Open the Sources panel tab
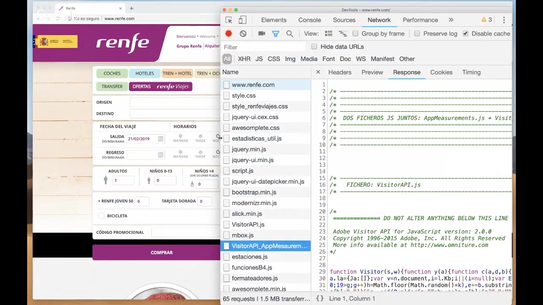Screen dimensions: 543x305 click(x=344, y=20)
